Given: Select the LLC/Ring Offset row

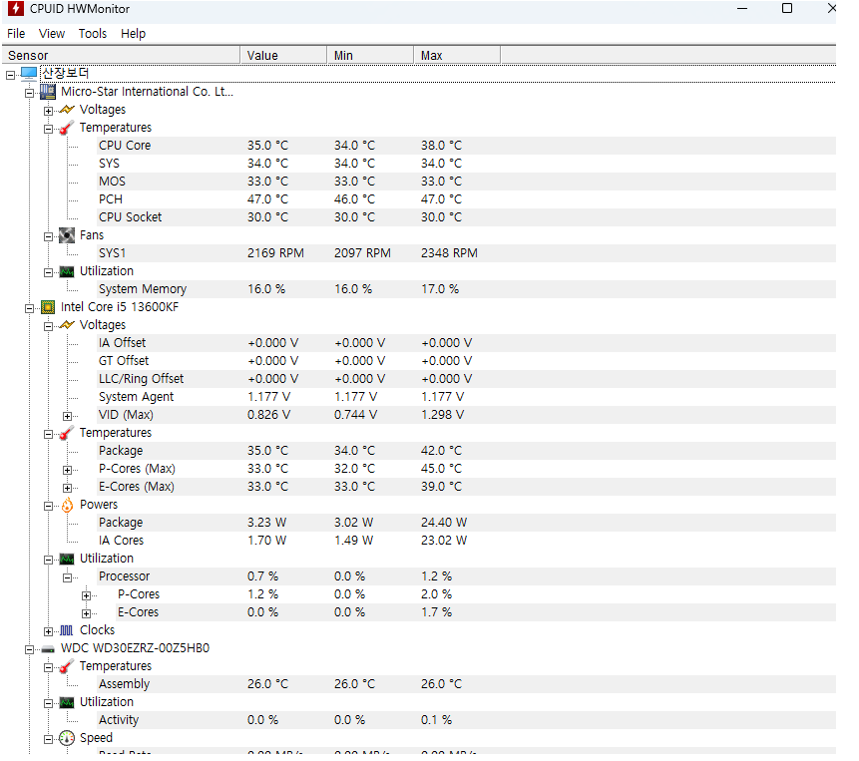Looking at the screenshot, I should [466, 379].
